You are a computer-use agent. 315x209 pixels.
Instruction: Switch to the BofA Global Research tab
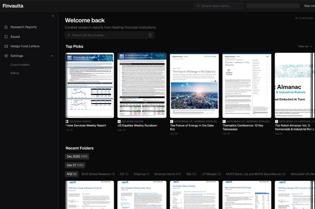(x=98, y=174)
